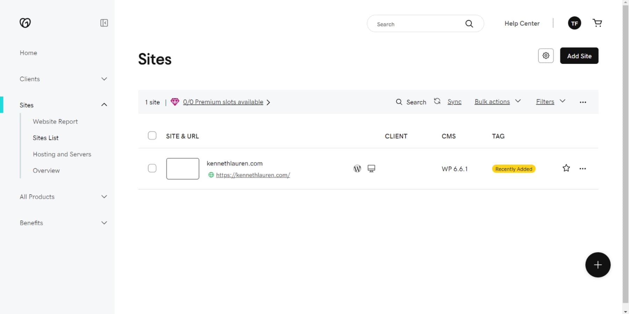The width and height of the screenshot is (629, 314).
Task: Select the checkbox for kennethlauren.com
Action: point(152,168)
